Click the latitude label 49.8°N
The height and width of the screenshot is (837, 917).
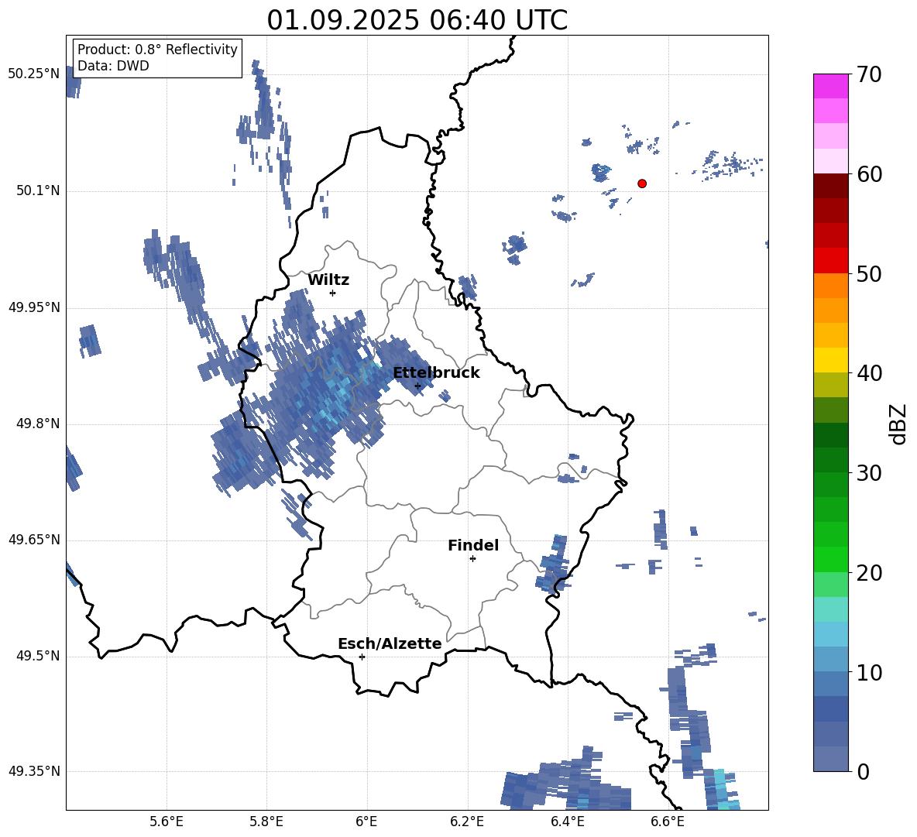(x=37, y=424)
